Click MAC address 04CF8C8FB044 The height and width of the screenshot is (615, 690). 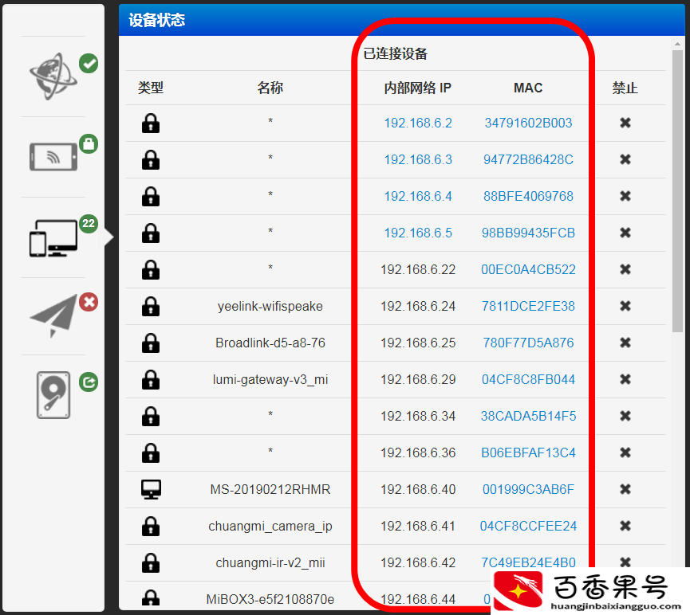tap(528, 379)
